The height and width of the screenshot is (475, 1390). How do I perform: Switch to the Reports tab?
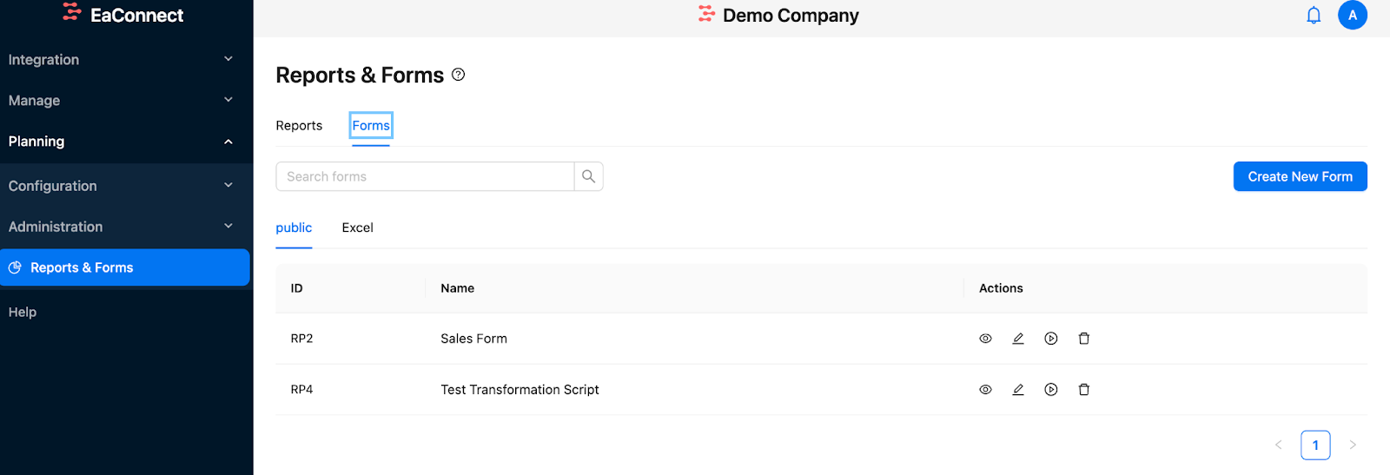coord(299,126)
